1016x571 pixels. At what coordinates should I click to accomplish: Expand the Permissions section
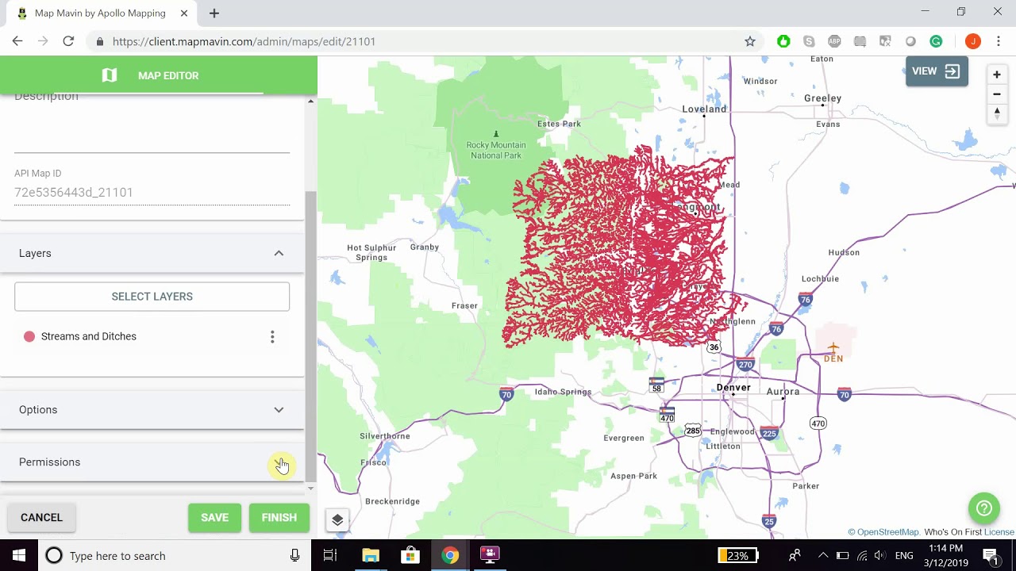coord(152,462)
